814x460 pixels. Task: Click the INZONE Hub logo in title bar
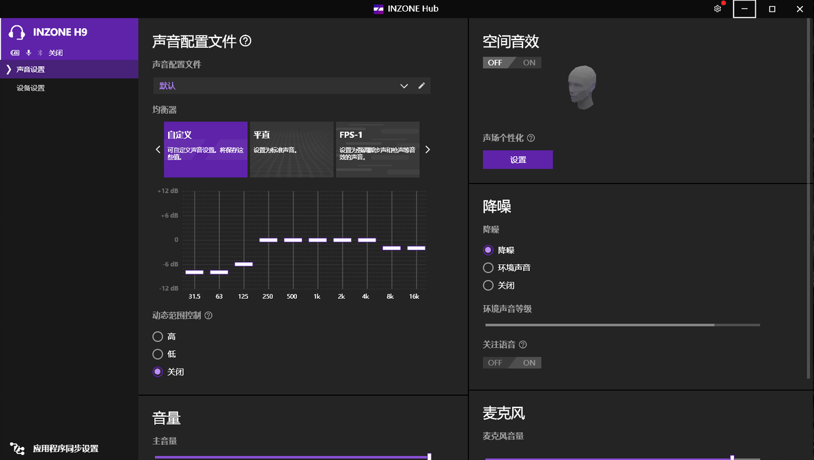click(x=378, y=9)
